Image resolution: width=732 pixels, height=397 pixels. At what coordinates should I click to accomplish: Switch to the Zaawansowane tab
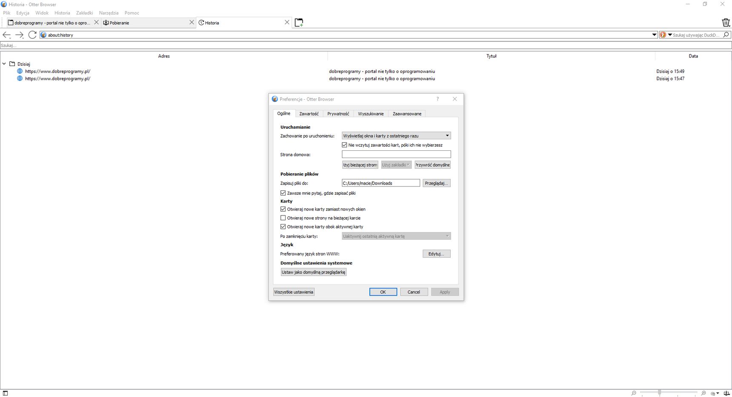pyautogui.click(x=407, y=114)
